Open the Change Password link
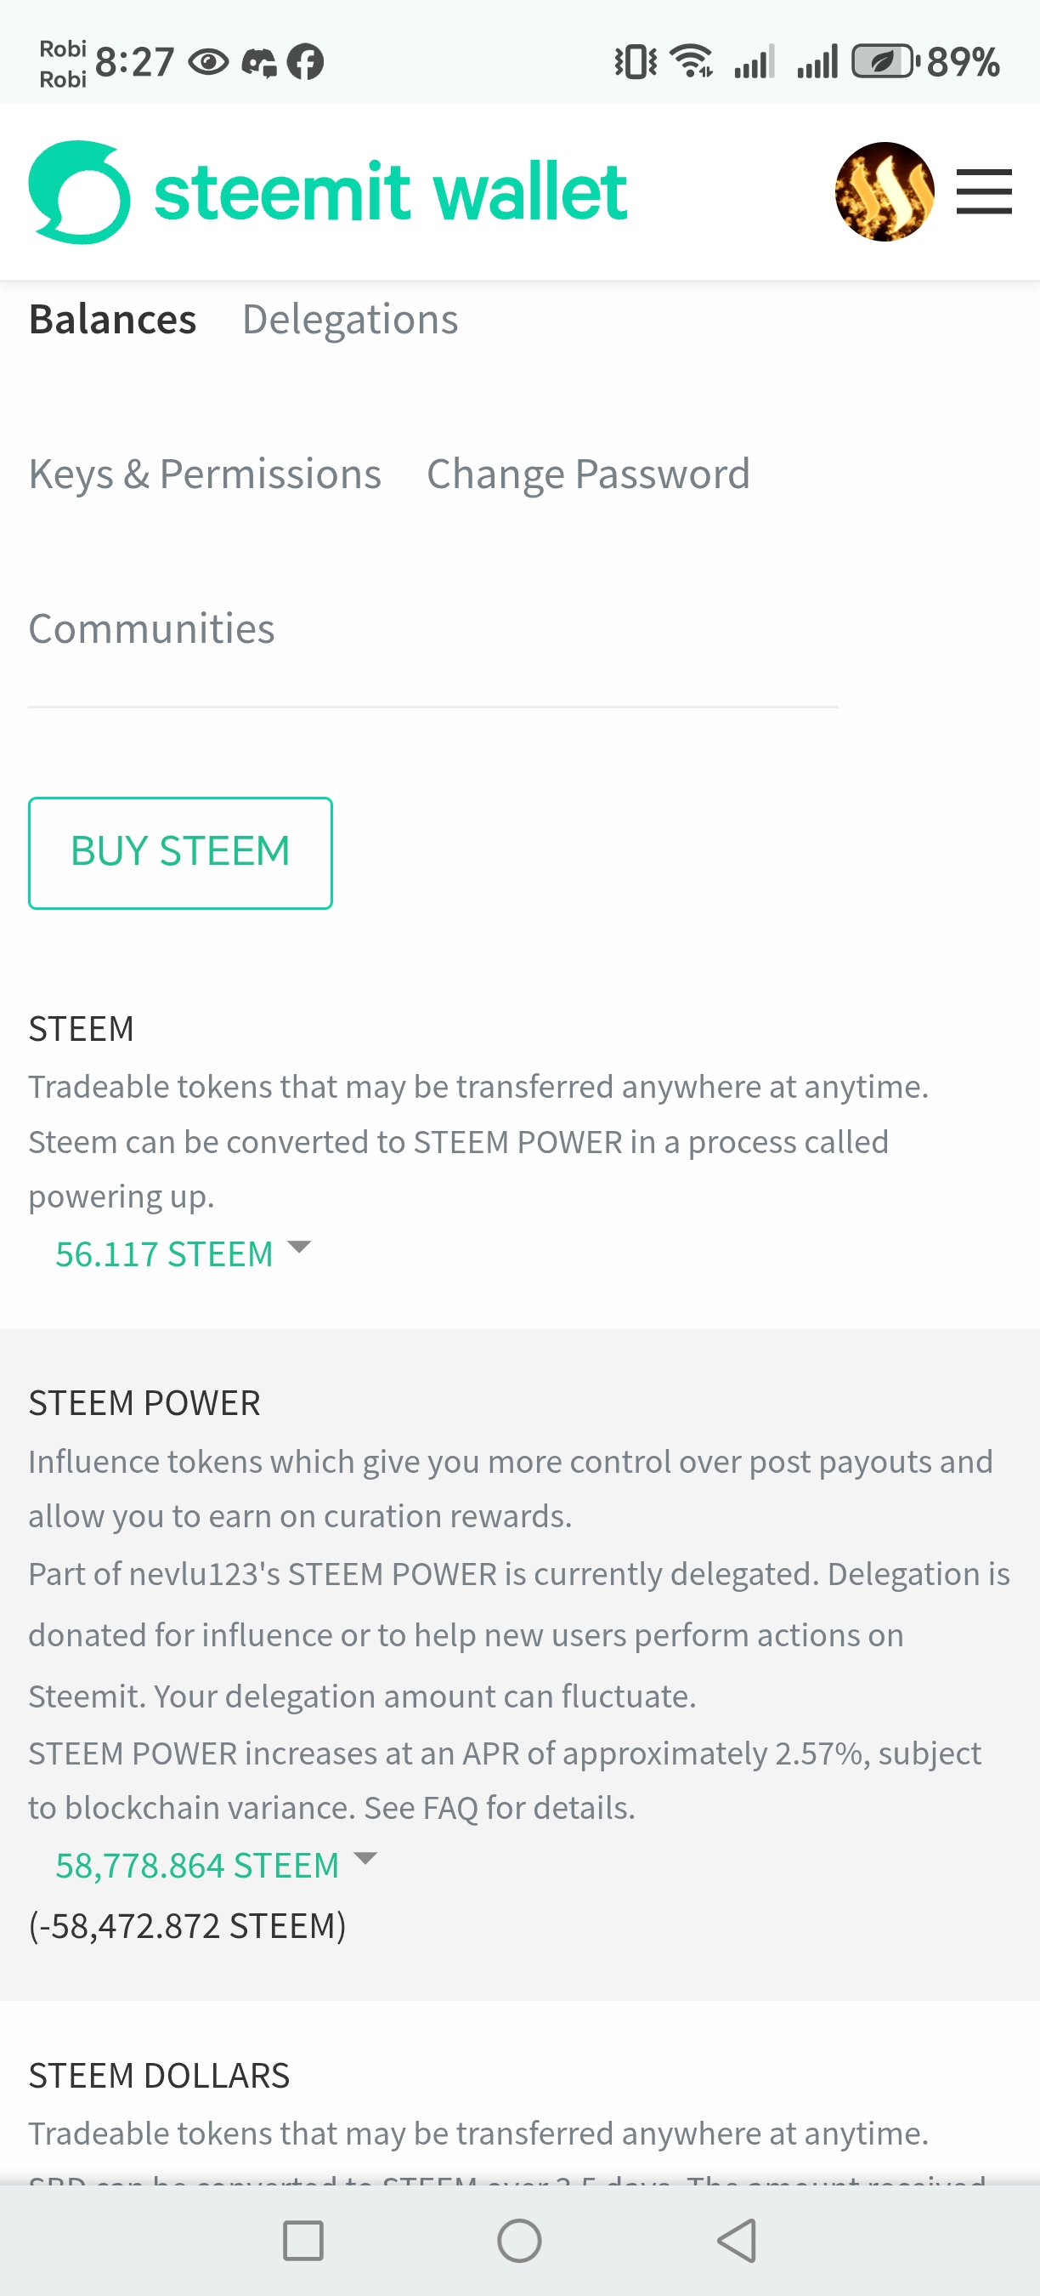The height and width of the screenshot is (2296, 1040). pos(588,475)
